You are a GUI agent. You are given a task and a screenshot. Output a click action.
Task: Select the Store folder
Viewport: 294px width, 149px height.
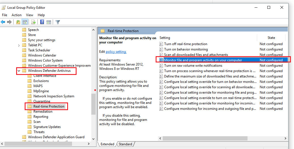pyautogui.click(x=32, y=35)
